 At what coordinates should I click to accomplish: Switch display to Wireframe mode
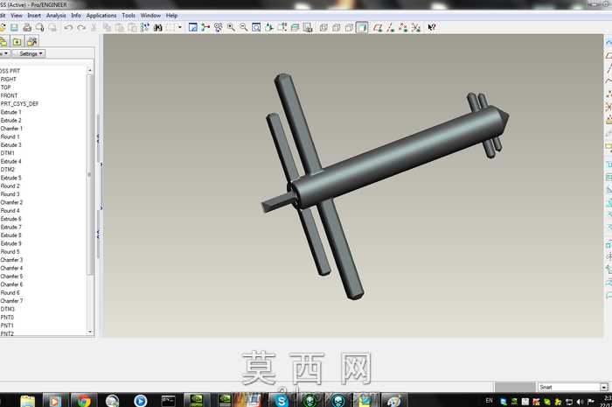click(323, 27)
